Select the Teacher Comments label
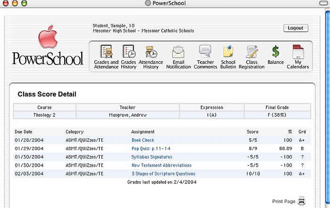 (206, 64)
